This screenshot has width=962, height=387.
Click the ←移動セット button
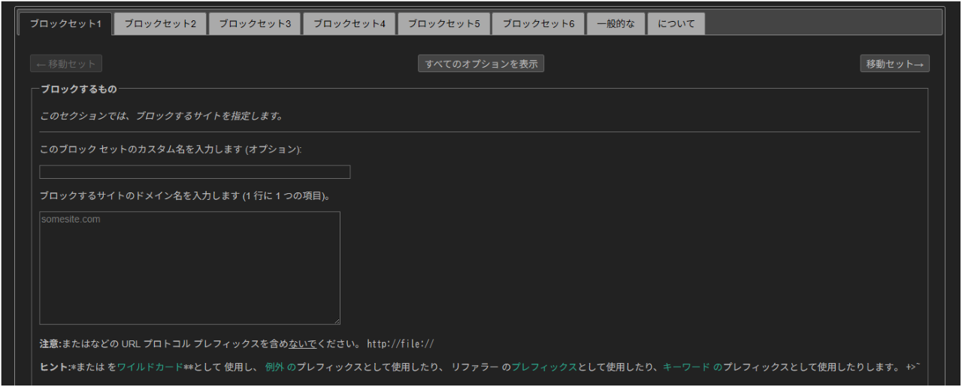click(67, 64)
